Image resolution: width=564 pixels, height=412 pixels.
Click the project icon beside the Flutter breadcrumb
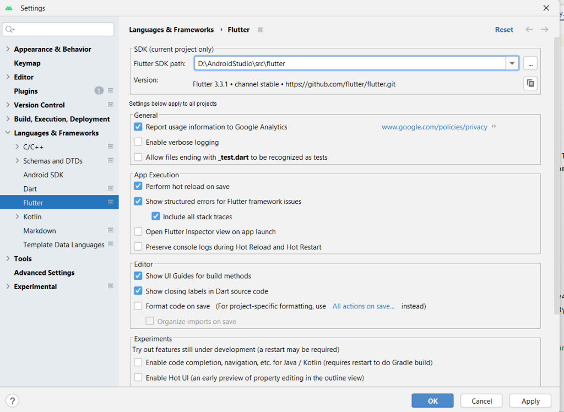(261, 30)
